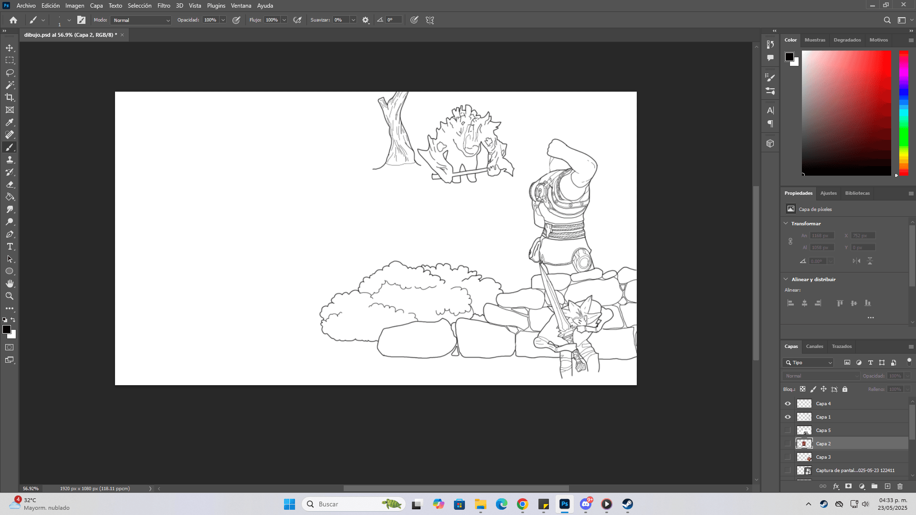The width and height of the screenshot is (916, 515).
Task: Switch to the Canales tab
Action: click(x=814, y=347)
